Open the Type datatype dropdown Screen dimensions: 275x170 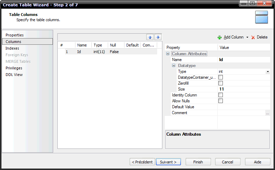pos(268,71)
